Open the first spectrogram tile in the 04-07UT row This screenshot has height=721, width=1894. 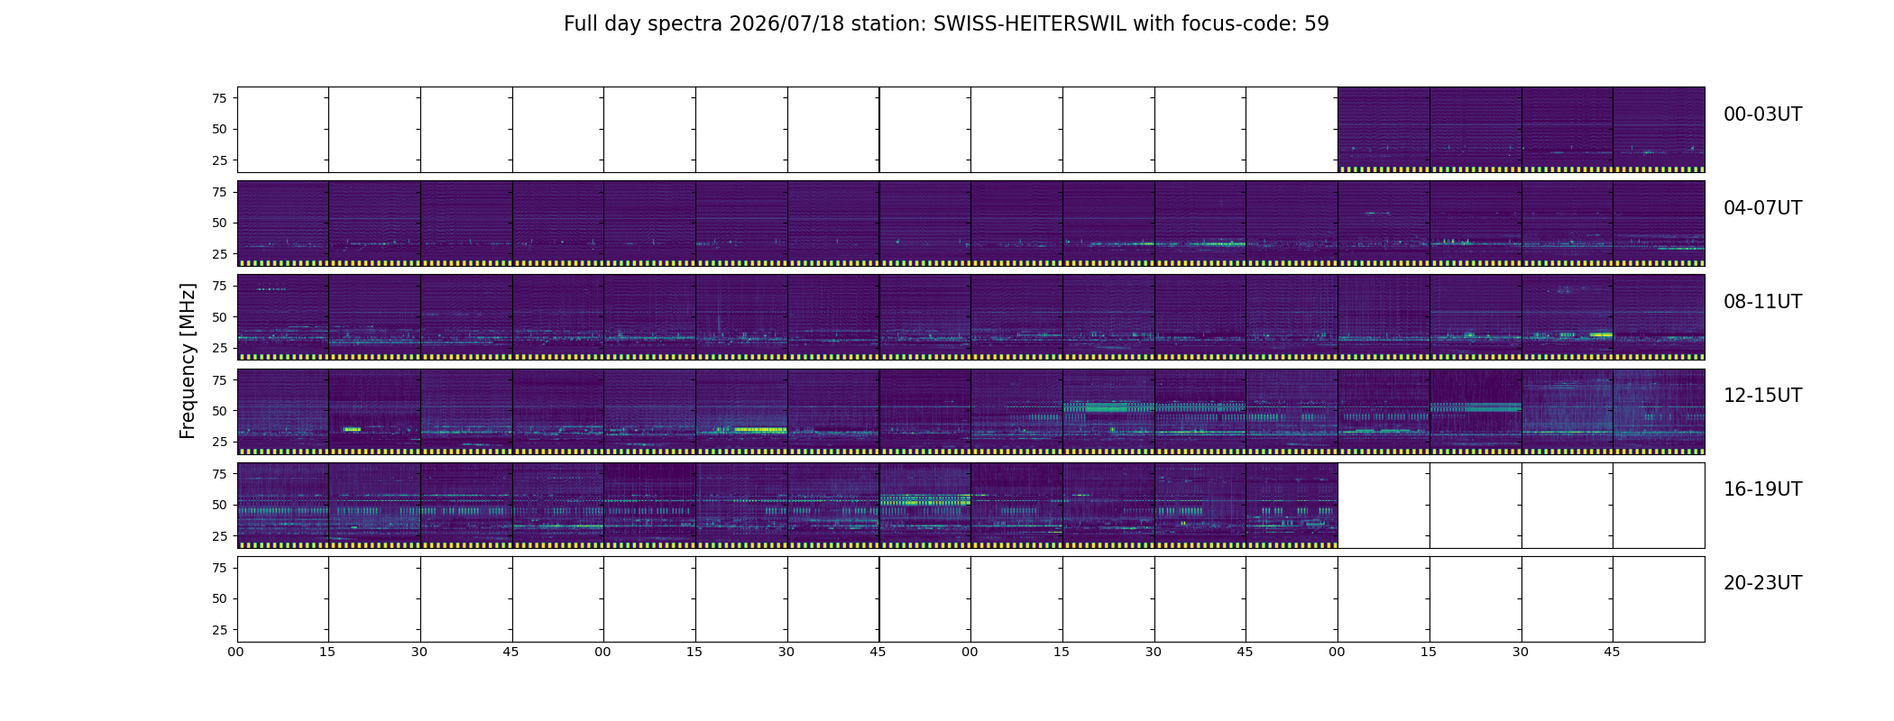pos(283,224)
